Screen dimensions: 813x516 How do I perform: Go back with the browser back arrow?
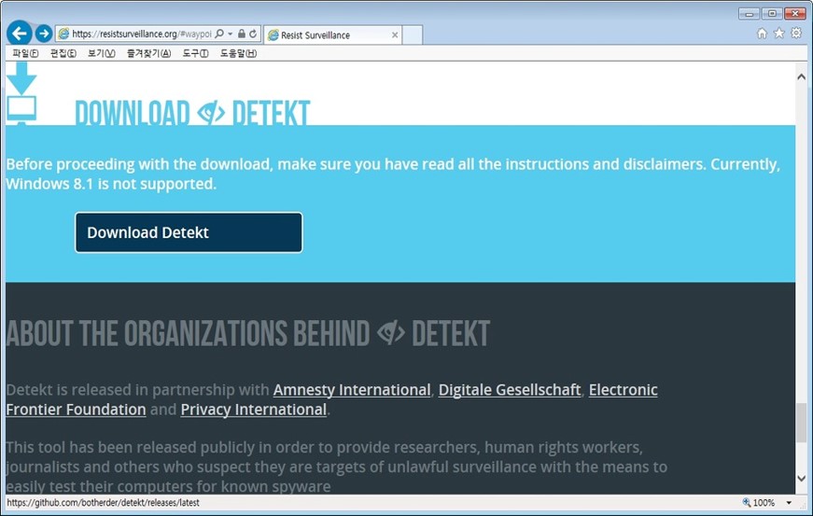(20, 34)
